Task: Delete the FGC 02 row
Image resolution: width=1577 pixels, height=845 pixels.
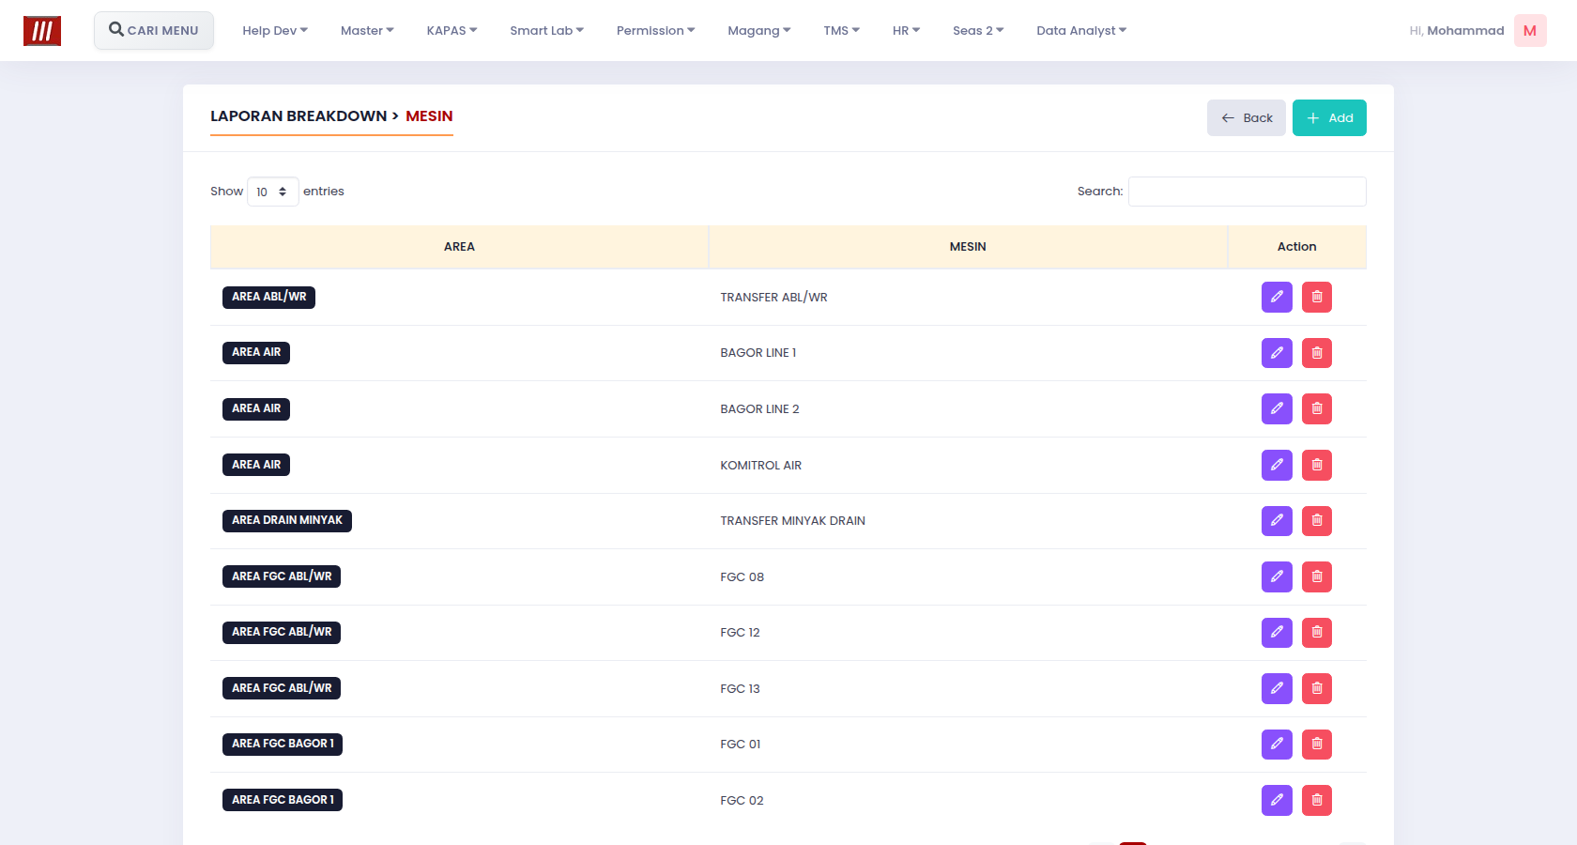Action: (x=1317, y=800)
